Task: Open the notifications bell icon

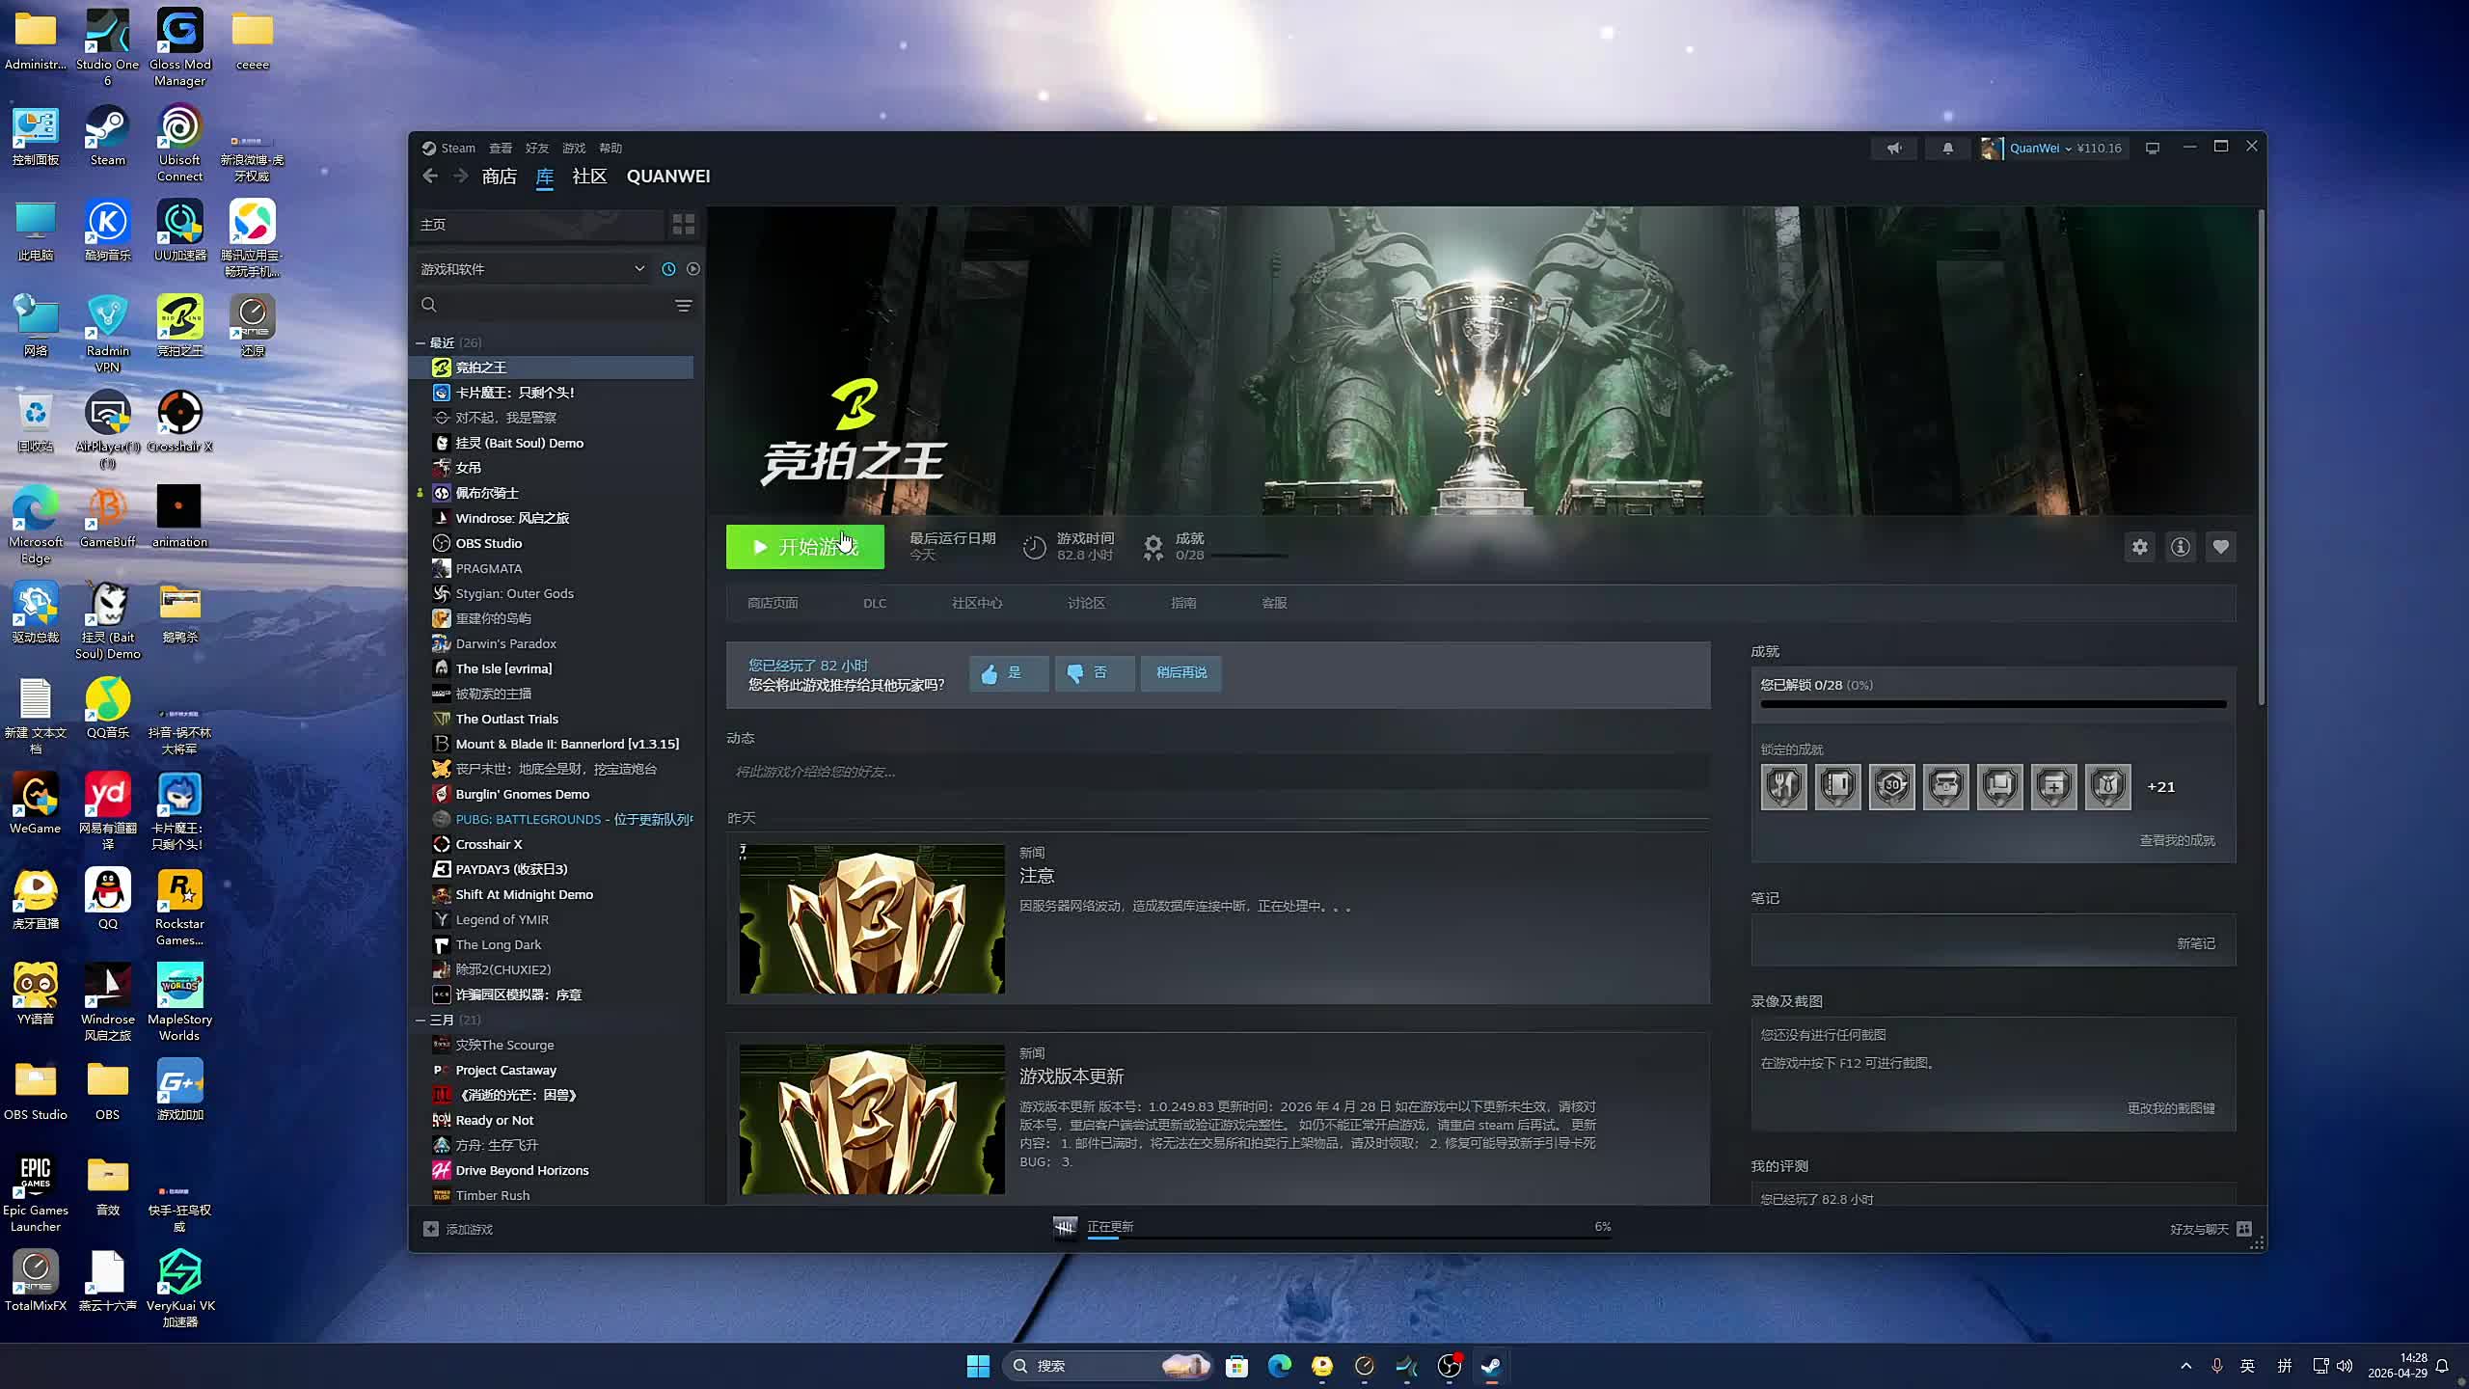Action: [x=1947, y=148]
